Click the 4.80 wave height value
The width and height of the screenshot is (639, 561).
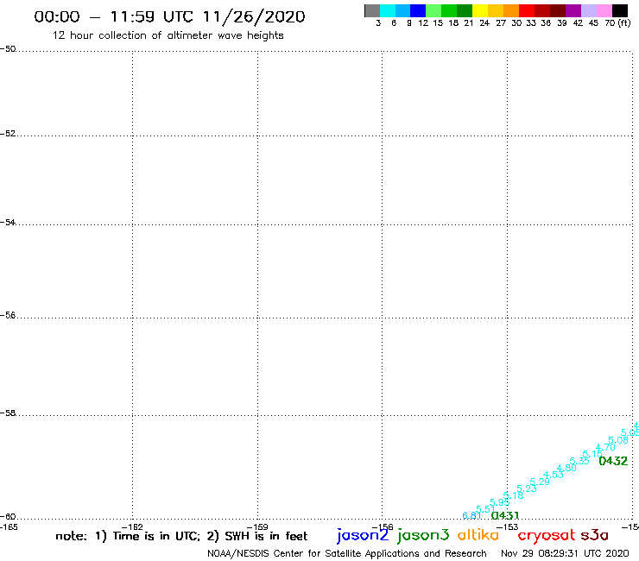coord(566,468)
